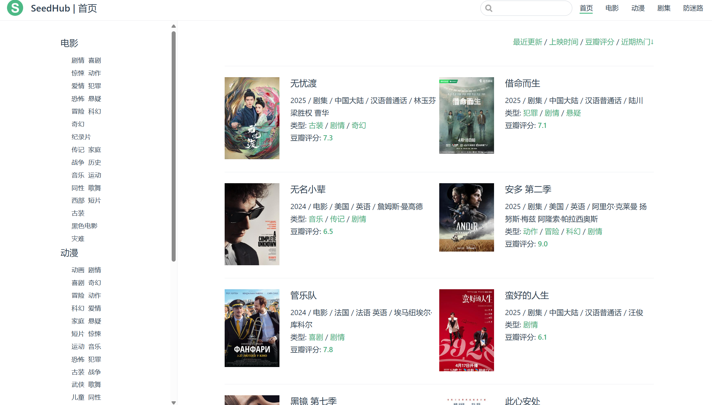This screenshot has width=712, height=405.
Task: Select 动漫 heading in sidebar
Action: [69, 253]
